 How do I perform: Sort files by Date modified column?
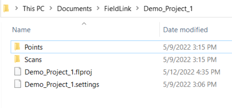tap(185, 30)
